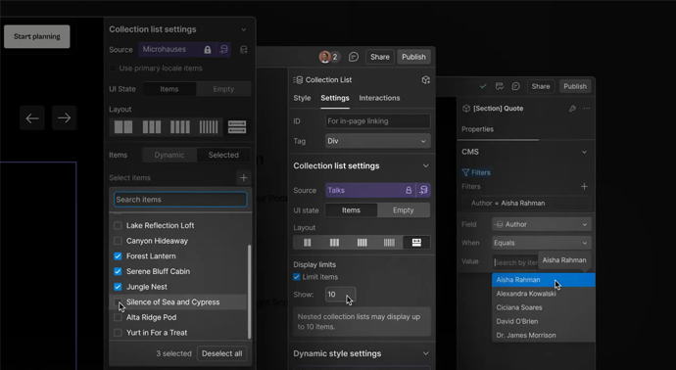Switch Items mode to Dynamic
The image size is (676, 370).
click(x=169, y=155)
